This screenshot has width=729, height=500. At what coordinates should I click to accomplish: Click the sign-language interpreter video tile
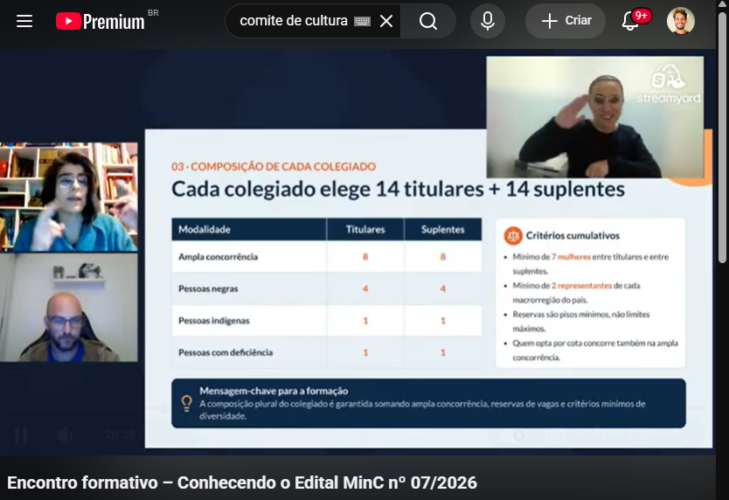tap(595, 117)
